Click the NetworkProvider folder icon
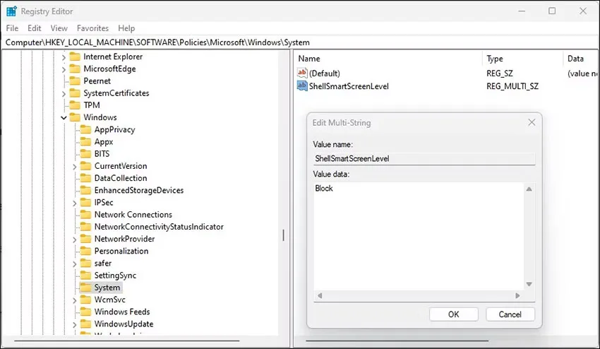 coord(85,239)
